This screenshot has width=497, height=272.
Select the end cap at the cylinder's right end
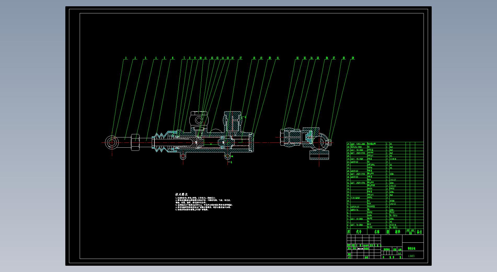pyautogui.click(x=252, y=142)
